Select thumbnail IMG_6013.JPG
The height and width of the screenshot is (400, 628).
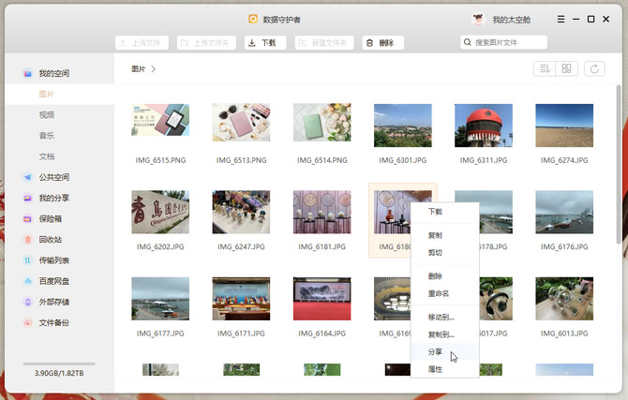pyautogui.click(x=564, y=299)
